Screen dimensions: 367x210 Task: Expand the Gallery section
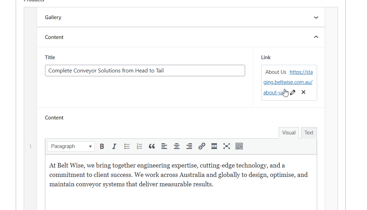[316, 17]
